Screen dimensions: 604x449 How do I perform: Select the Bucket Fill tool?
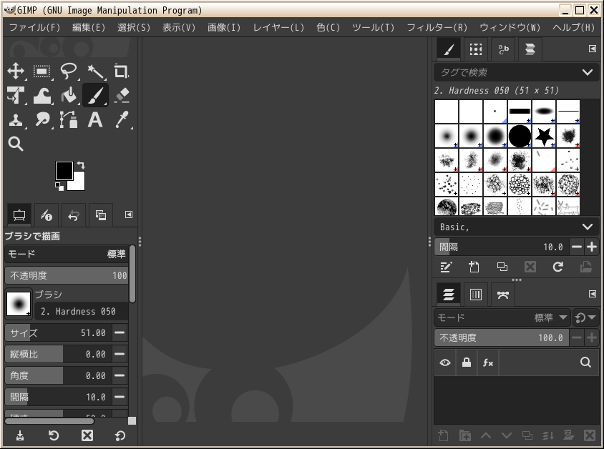coord(69,95)
